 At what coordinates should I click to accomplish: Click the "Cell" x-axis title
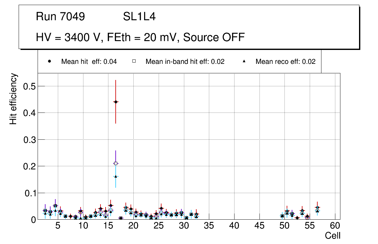(x=333, y=236)
